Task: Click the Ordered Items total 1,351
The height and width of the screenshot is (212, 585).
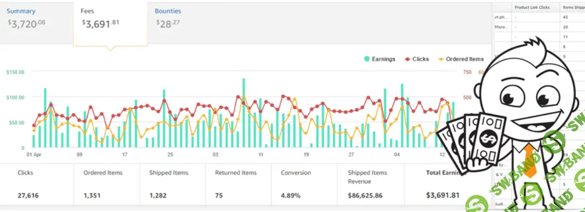Action: pos(92,196)
